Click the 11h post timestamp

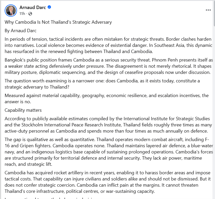22,13
